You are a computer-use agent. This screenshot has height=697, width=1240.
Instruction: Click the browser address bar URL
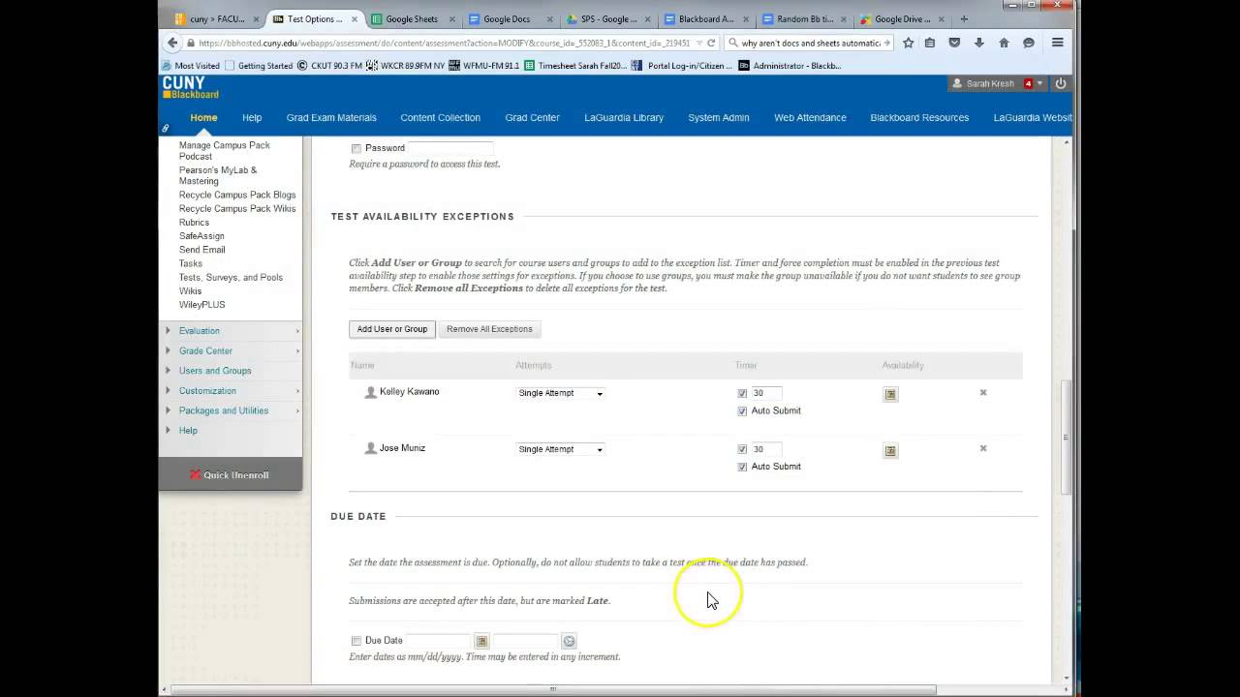click(x=446, y=43)
